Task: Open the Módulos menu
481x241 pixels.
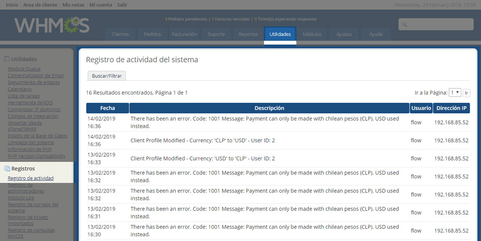Action: [312, 34]
